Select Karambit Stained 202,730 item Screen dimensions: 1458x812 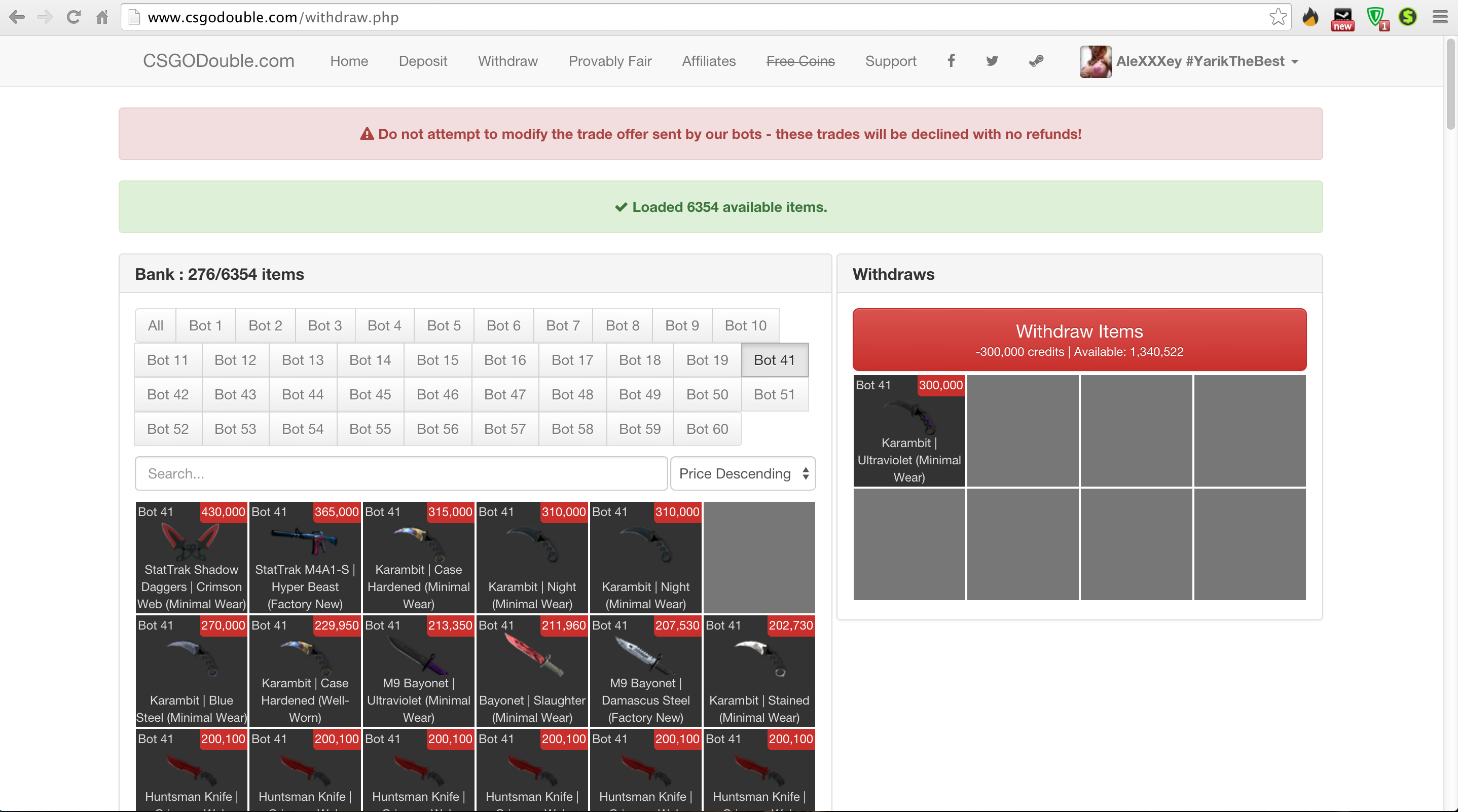[759, 671]
